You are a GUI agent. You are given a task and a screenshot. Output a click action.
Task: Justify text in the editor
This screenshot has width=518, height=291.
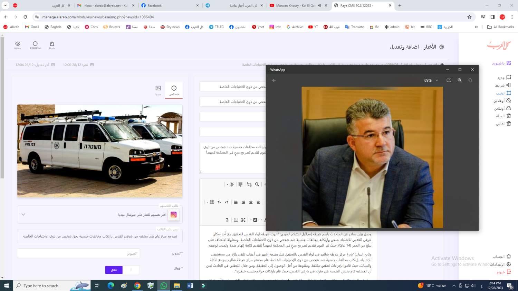(x=236, y=202)
